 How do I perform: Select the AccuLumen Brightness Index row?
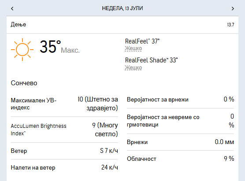64,130
